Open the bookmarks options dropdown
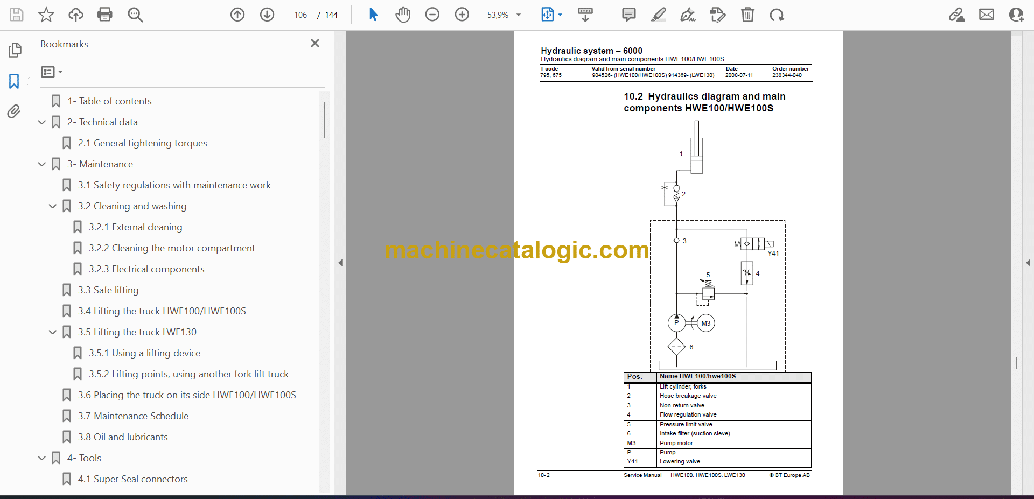 52,72
